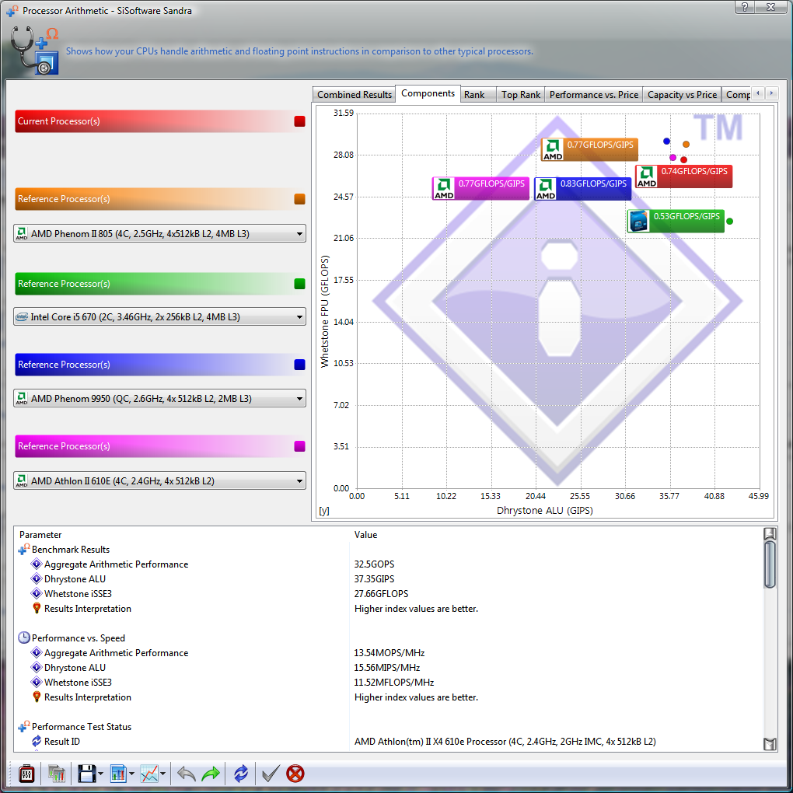793x793 pixels.
Task: Click the Parameter column header
Action: point(40,535)
